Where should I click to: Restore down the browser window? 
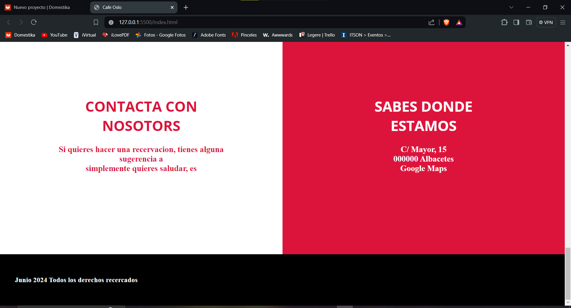(x=545, y=7)
